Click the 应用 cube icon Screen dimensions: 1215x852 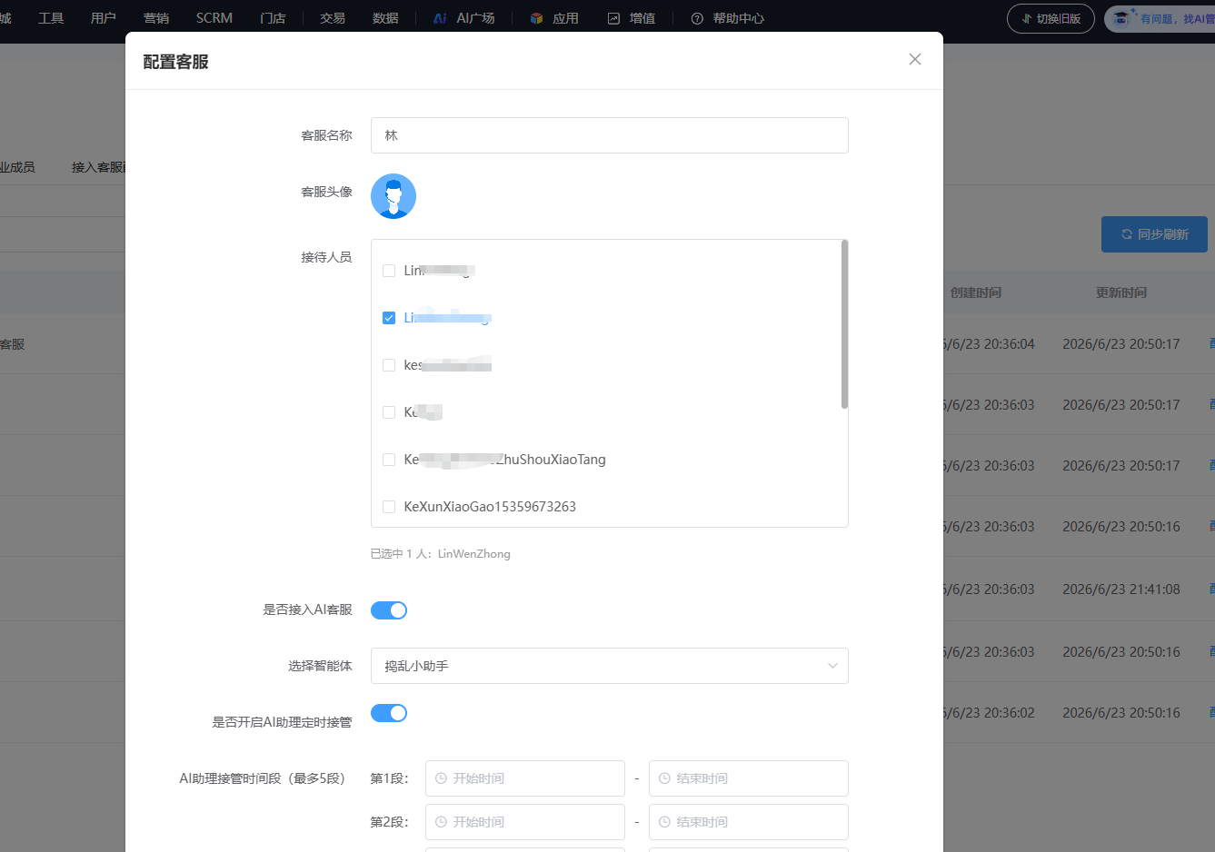click(536, 18)
